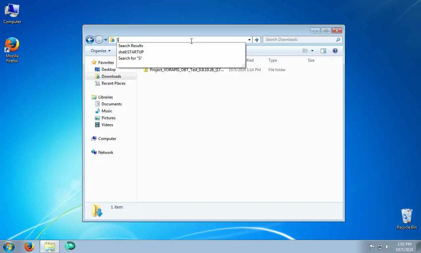This screenshot has height=253, width=421.
Task: Select the Computer desktop icon
Action: coord(12,14)
